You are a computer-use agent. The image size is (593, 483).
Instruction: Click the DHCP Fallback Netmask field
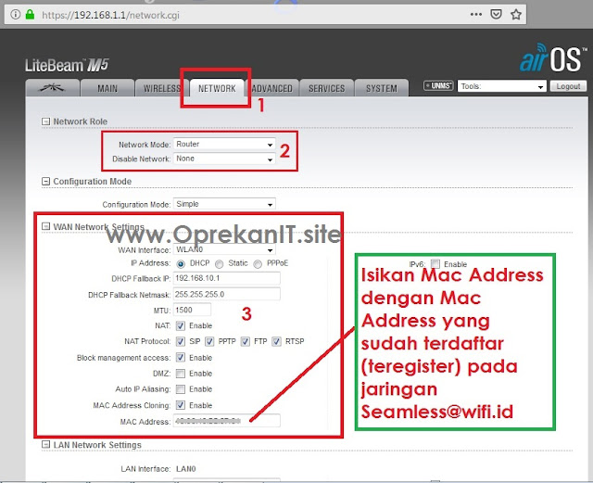(x=226, y=294)
